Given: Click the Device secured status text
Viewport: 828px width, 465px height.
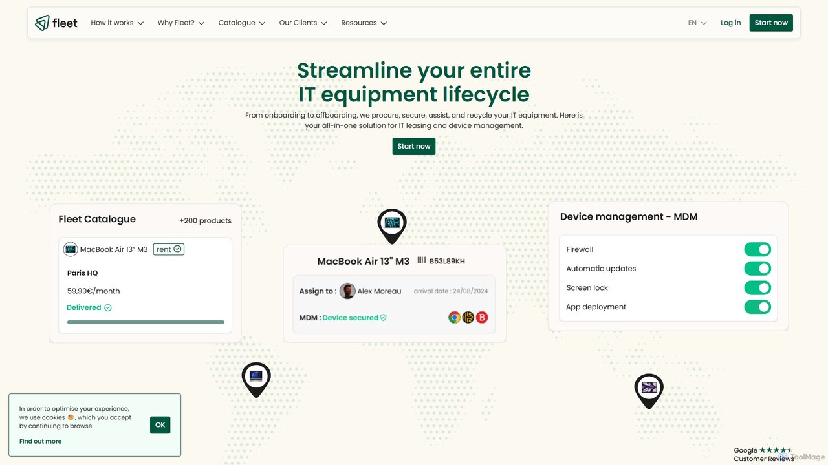Looking at the screenshot, I should pos(350,318).
